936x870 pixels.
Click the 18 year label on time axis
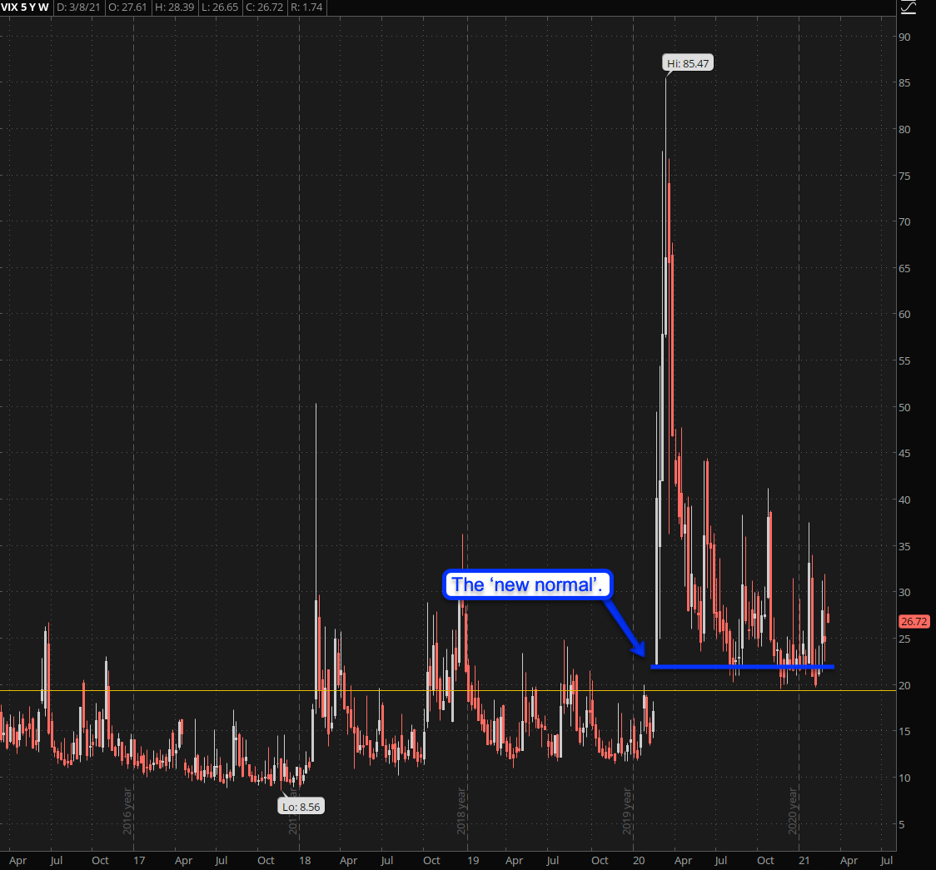pos(305,861)
